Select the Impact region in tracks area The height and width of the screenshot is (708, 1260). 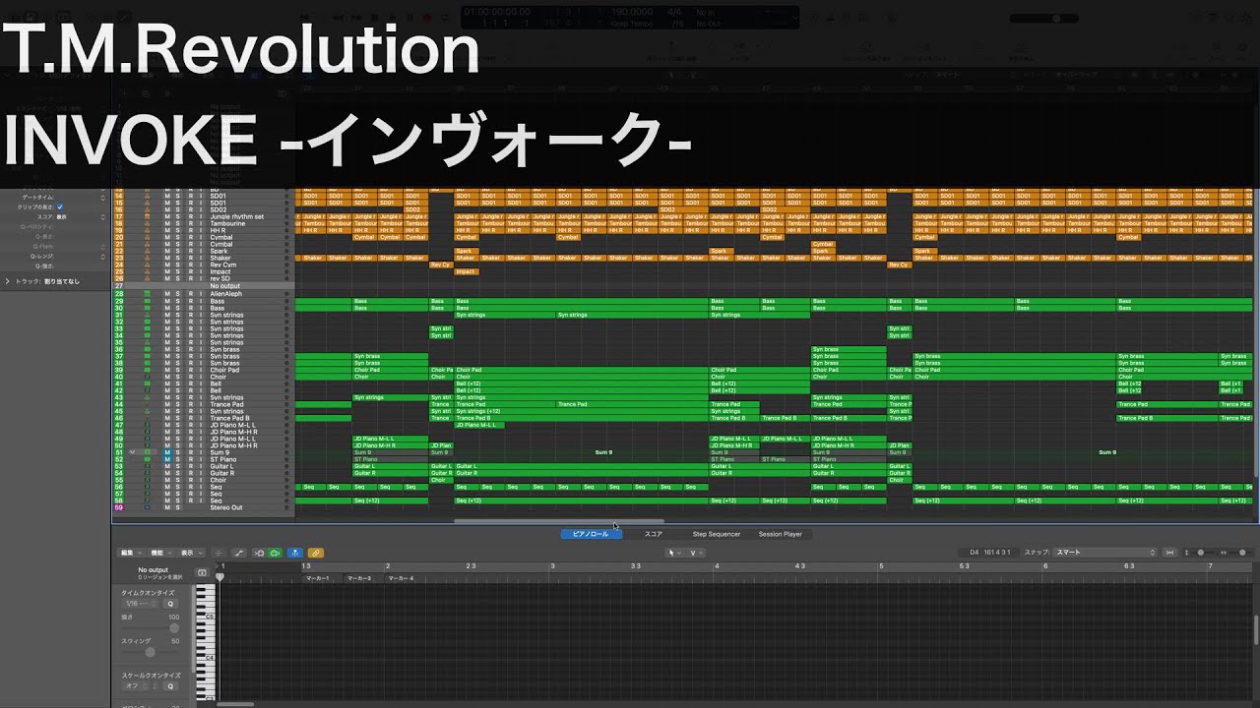pyautogui.click(x=467, y=271)
